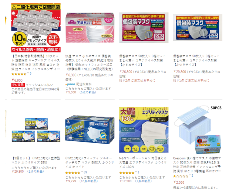Open the 89 reviews count link

[85, 172]
